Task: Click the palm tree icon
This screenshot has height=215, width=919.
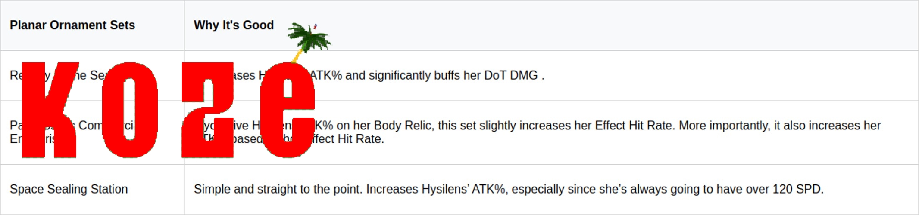Action: tap(309, 39)
